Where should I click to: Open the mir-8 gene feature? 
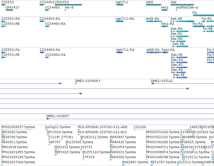pos(66,10)
